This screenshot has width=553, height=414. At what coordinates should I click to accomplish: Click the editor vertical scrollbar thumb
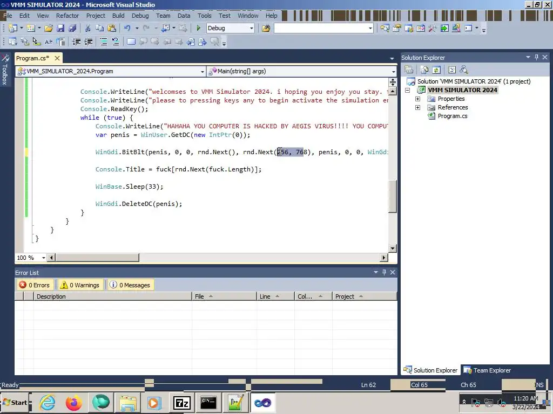(x=393, y=196)
